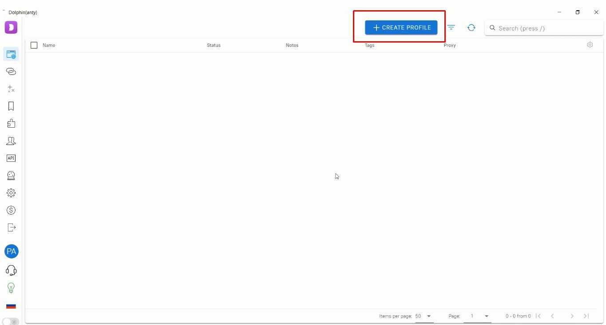Open the billing dollar-sign icon
This screenshot has height=325, width=606.
click(x=11, y=210)
